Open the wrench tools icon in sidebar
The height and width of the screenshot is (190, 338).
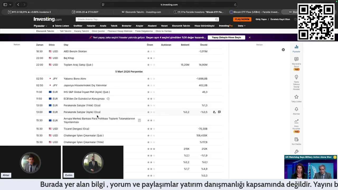(296, 152)
